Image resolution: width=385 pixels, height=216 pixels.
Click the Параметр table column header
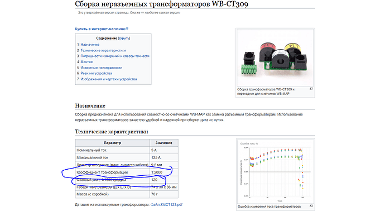point(113,143)
